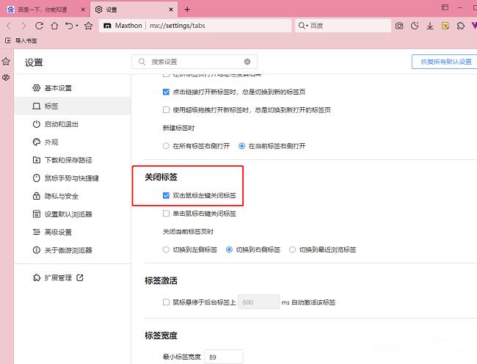Open favorites star in left sidebar
477x364 pixels.
(x=6, y=61)
